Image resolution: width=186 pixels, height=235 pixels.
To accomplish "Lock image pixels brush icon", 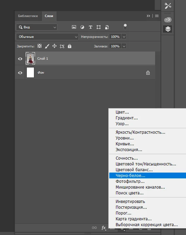I will (47, 46).
